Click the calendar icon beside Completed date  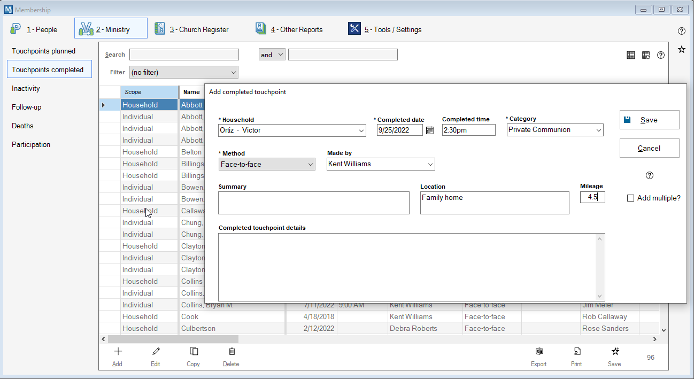429,130
